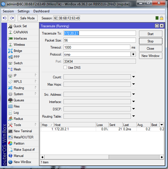The image size is (168, 169).
Task: Open the table columns dropdown arrow
Action: (162, 125)
